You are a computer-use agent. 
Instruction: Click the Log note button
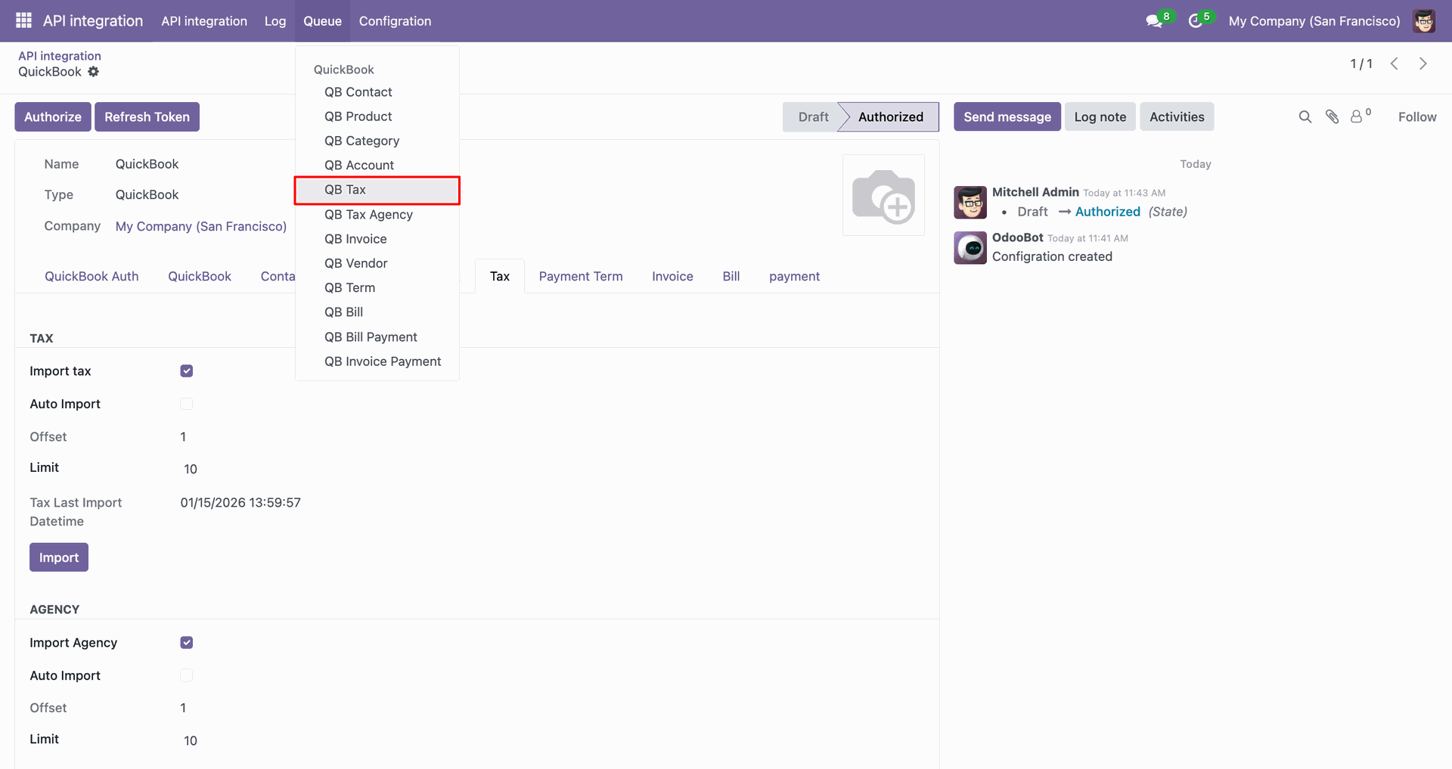pyautogui.click(x=1100, y=116)
